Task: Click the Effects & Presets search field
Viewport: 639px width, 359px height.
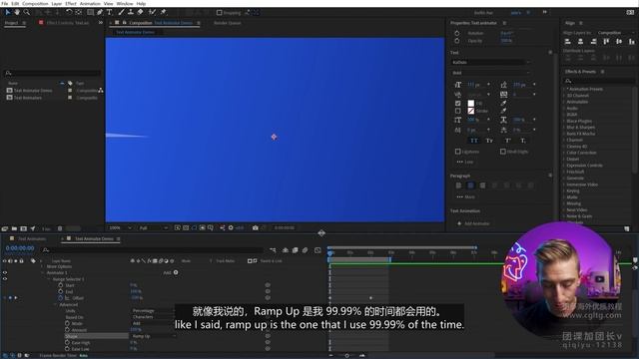Action: click(x=599, y=81)
